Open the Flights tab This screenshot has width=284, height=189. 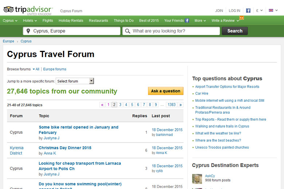pos(48,21)
